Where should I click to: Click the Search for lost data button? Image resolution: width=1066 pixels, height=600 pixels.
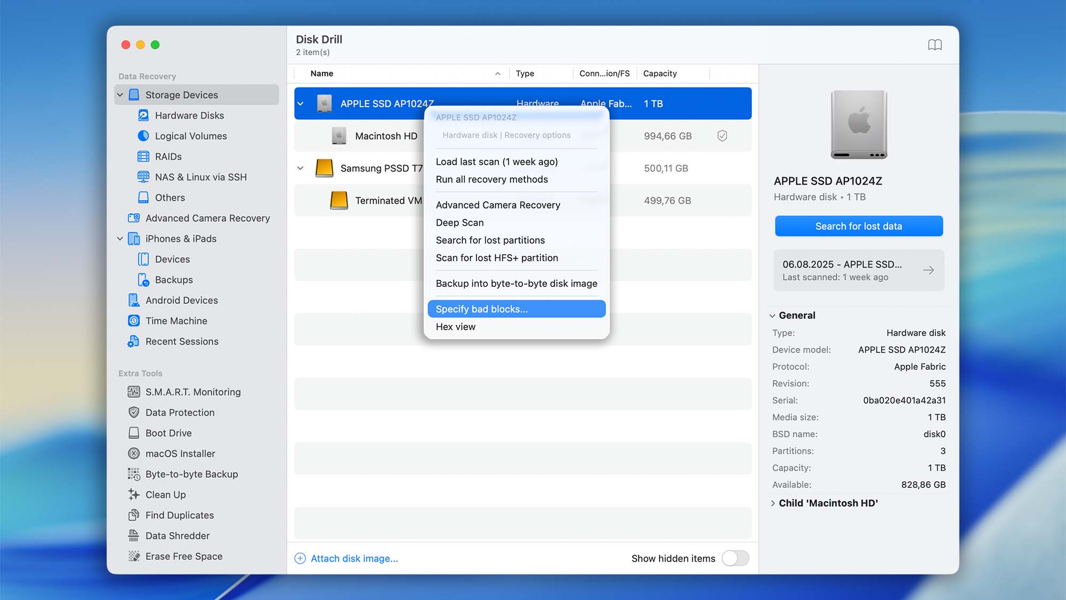click(859, 226)
